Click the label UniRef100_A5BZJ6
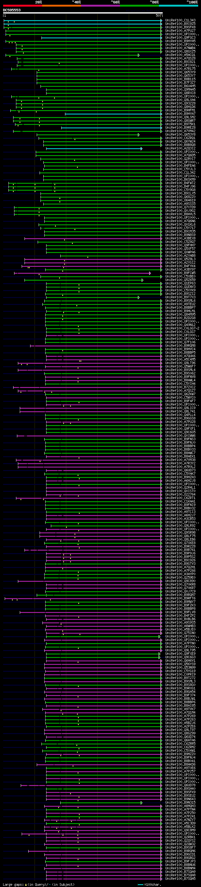Screen dimensions: 201x887 180,723
